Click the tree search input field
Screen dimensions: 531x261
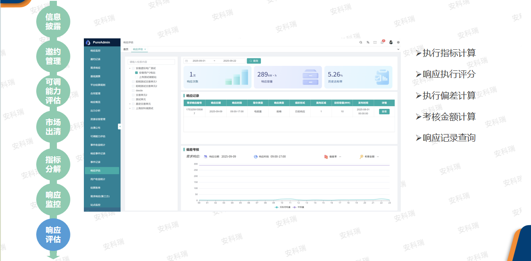151,62
